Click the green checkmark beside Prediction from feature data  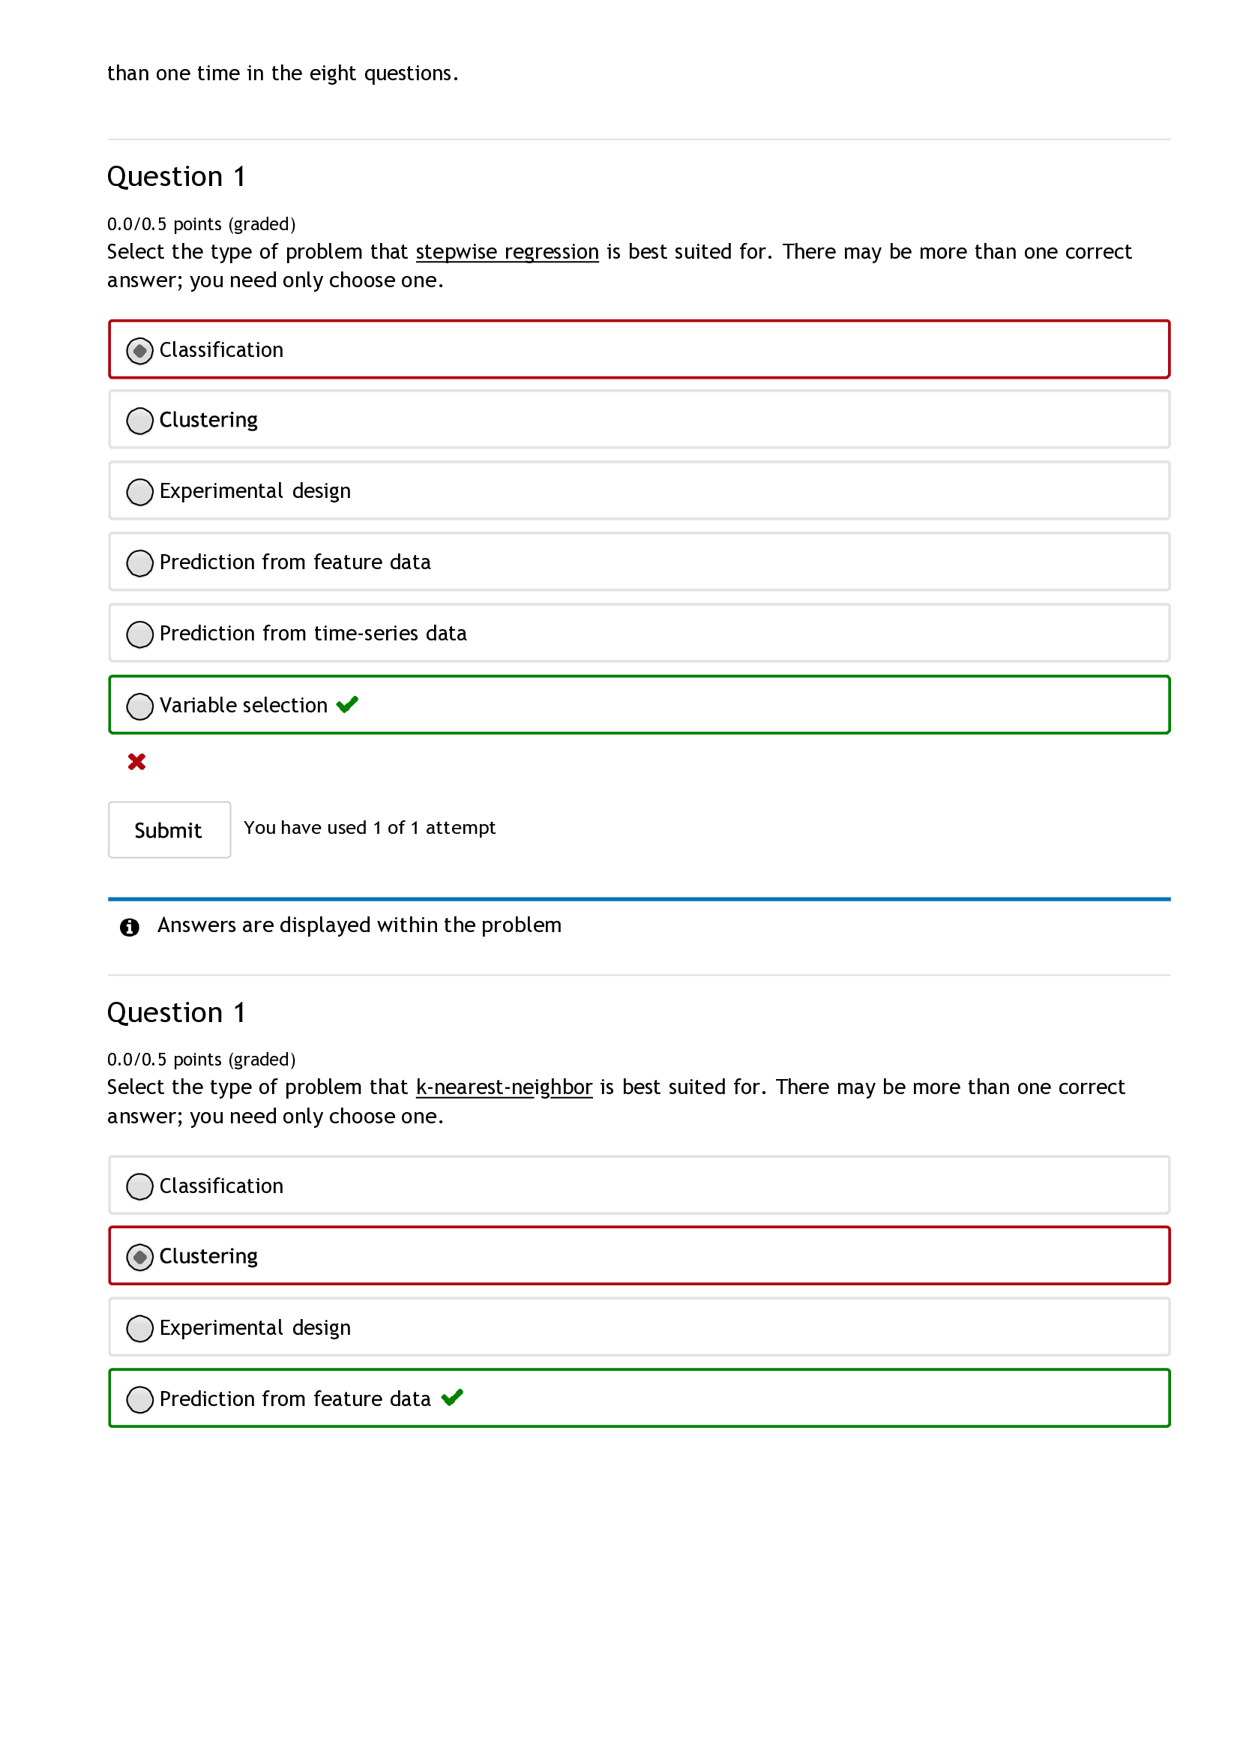[454, 1399]
